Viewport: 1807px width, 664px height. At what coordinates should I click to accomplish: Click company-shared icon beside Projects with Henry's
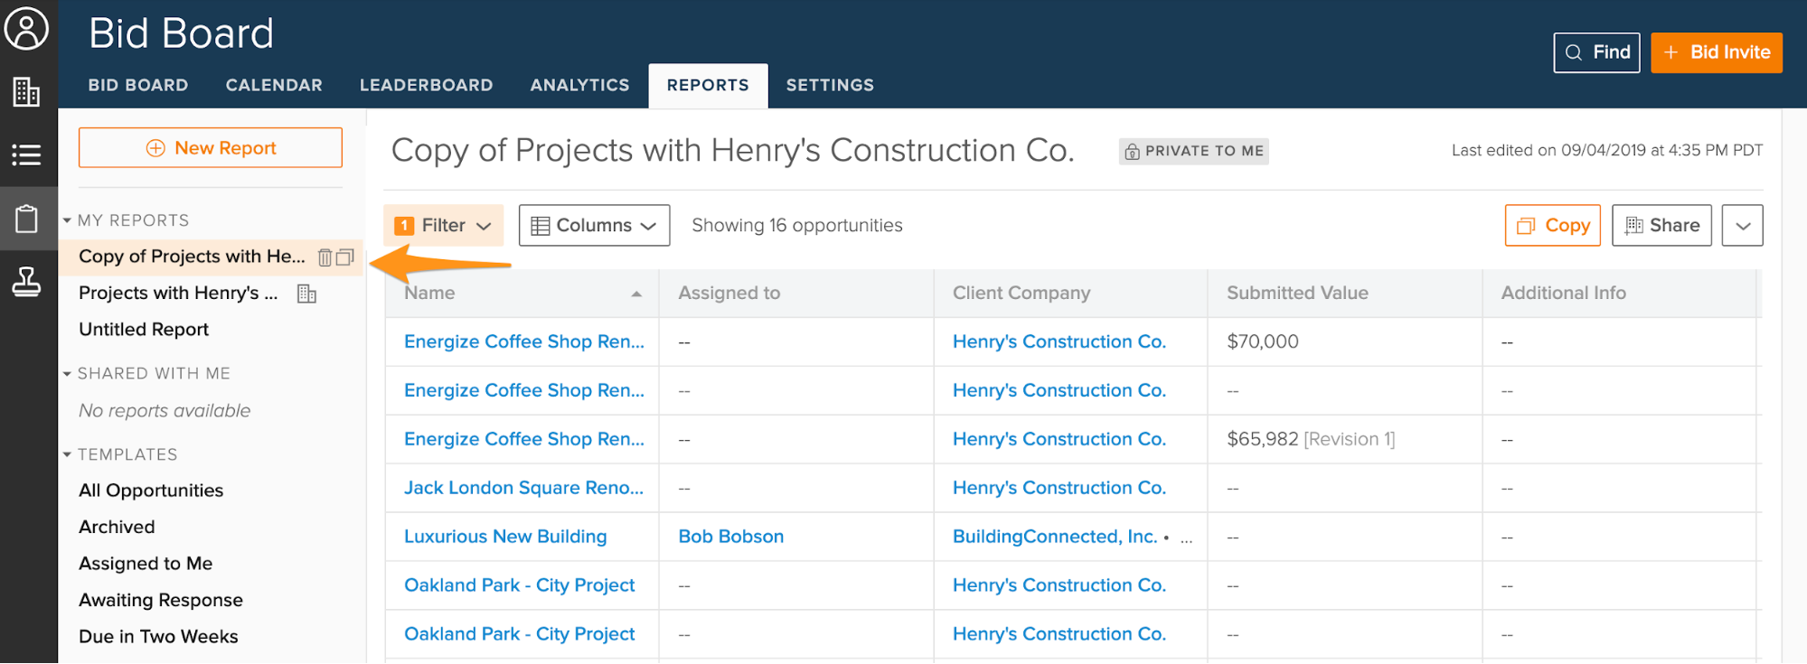tap(306, 294)
